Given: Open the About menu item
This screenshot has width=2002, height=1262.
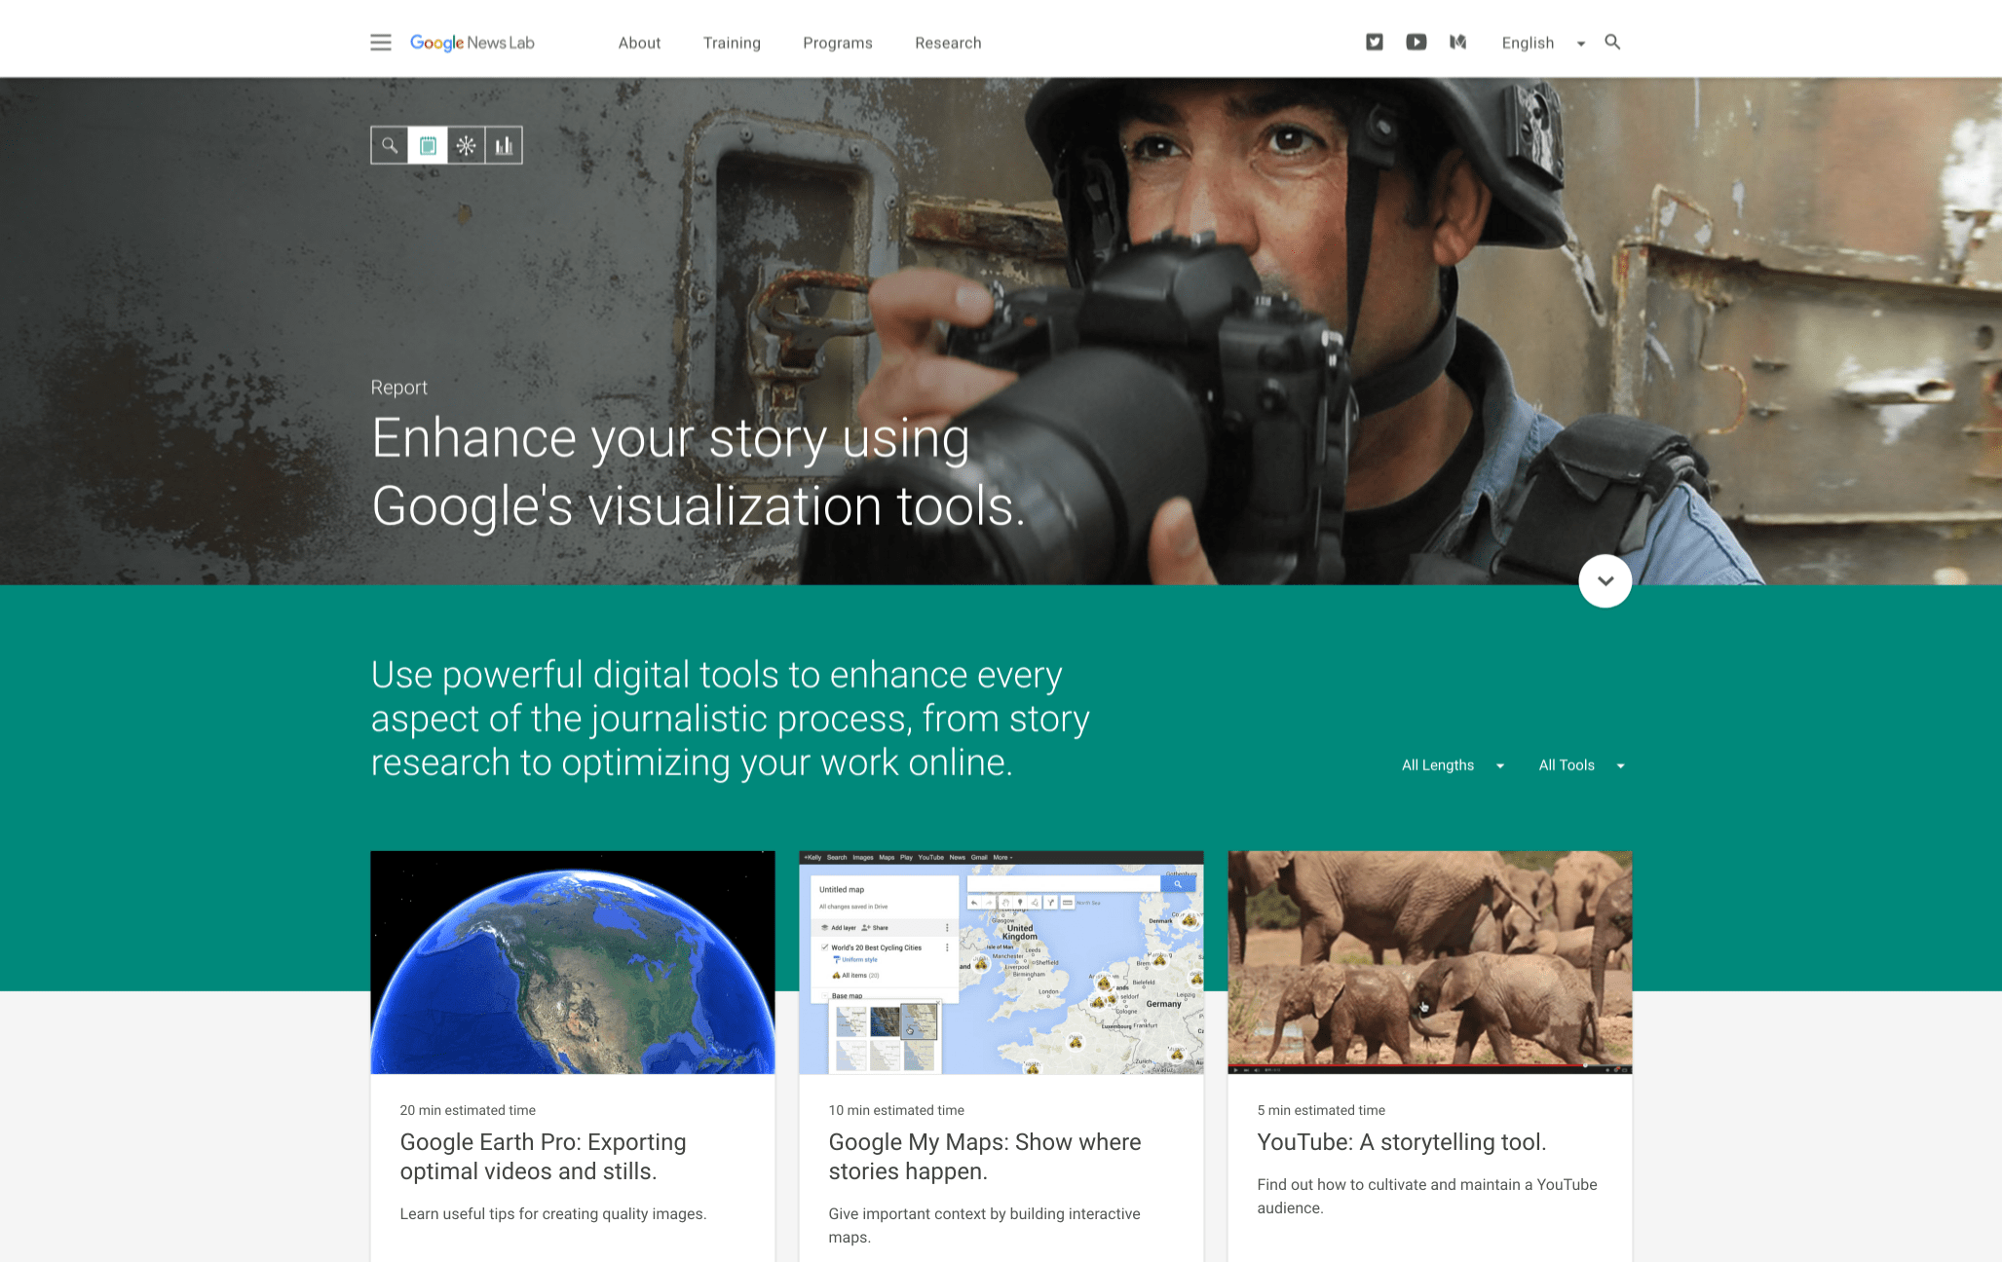Looking at the screenshot, I should [x=639, y=43].
